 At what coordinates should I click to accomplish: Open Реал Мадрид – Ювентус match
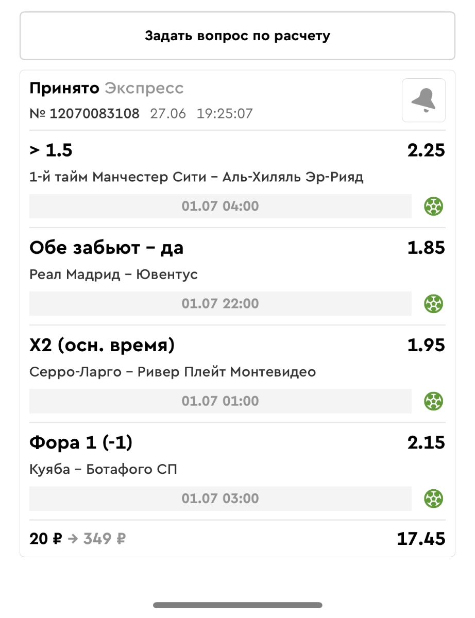pyautogui.click(x=113, y=274)
